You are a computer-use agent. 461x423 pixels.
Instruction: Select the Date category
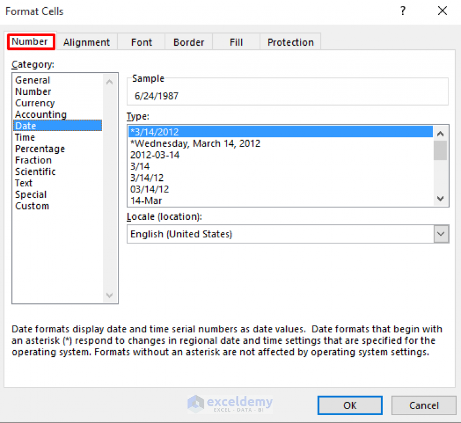click(x=58, y=126)
